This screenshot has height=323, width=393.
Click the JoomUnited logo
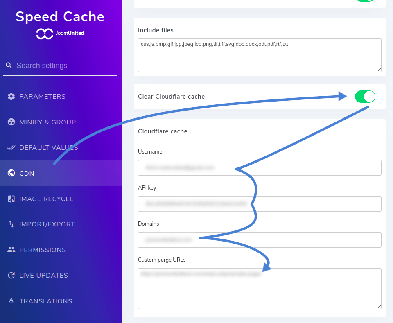[60, 34]
